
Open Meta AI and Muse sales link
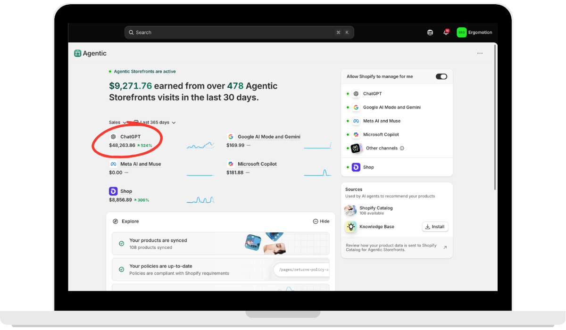[141, 164]
